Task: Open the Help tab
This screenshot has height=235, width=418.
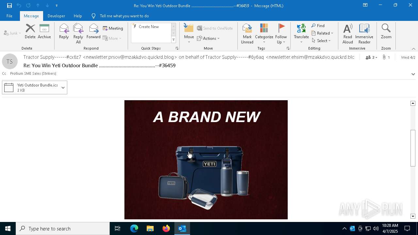Action: 78,16
